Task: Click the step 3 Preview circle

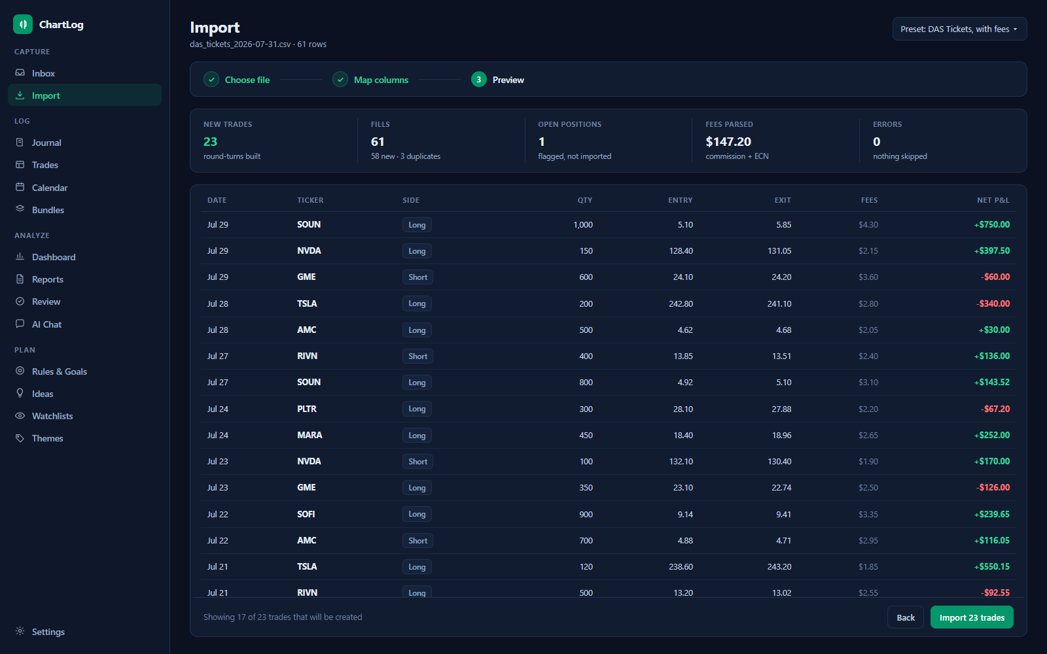Action: (x=479, y=79)
